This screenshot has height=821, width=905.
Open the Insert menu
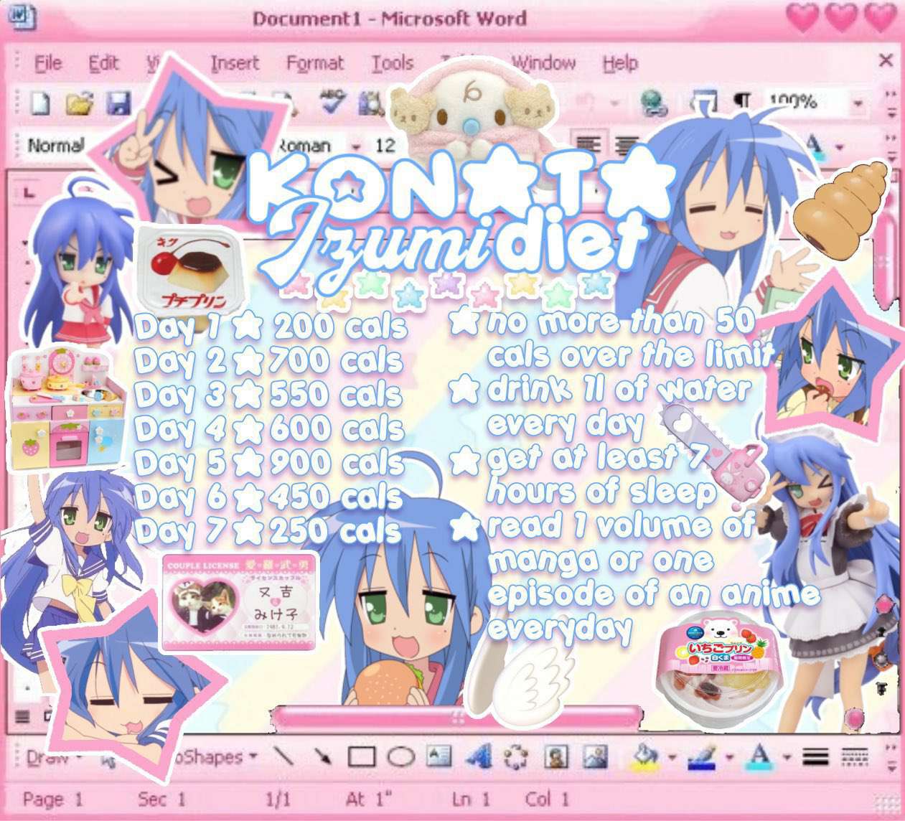[235, 63]
